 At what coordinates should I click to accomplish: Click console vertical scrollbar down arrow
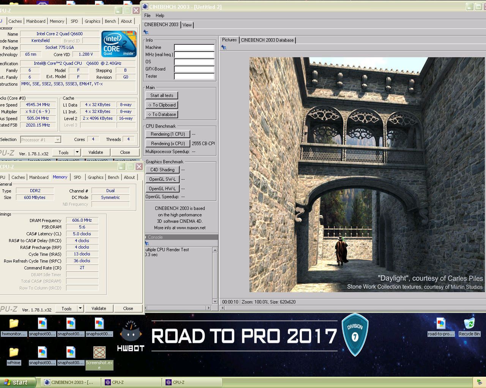point(215,302)
